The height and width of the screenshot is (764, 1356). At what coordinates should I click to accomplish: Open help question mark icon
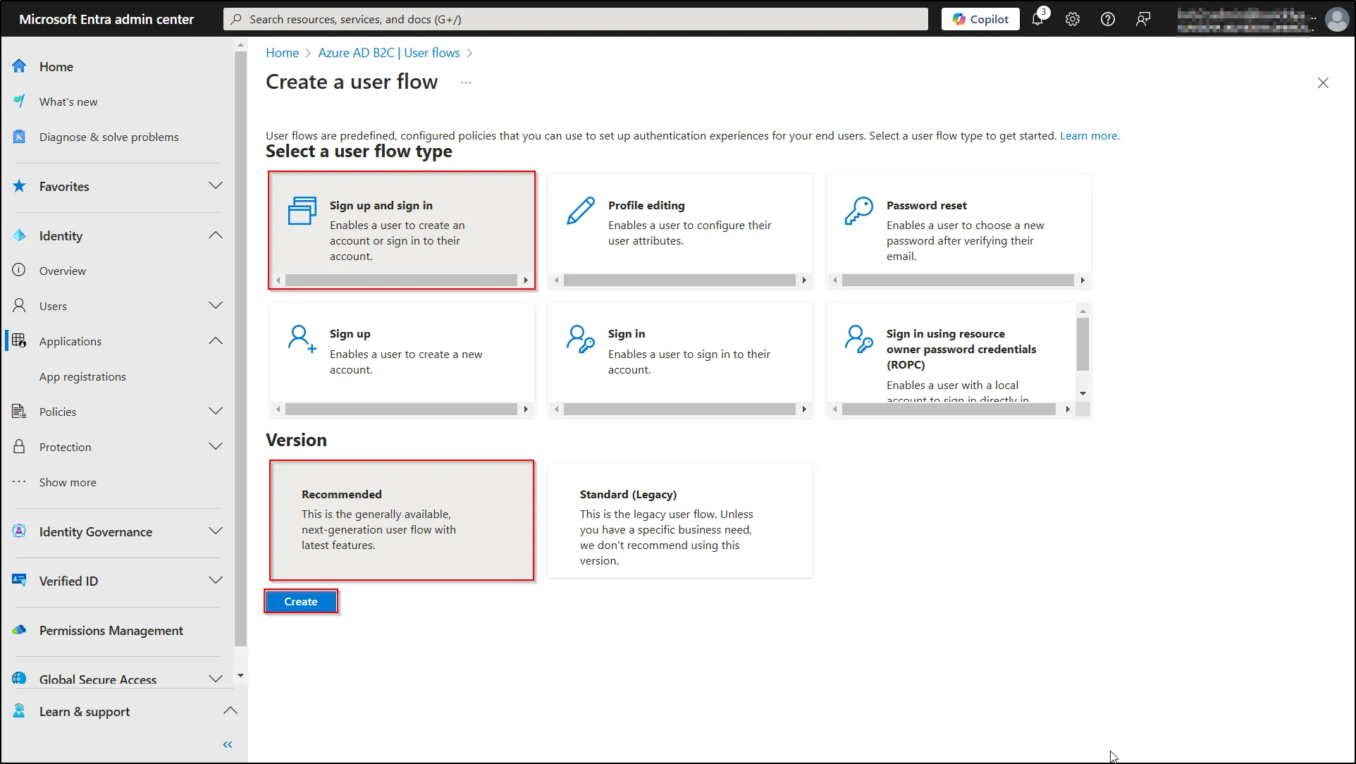(1108, 19)
